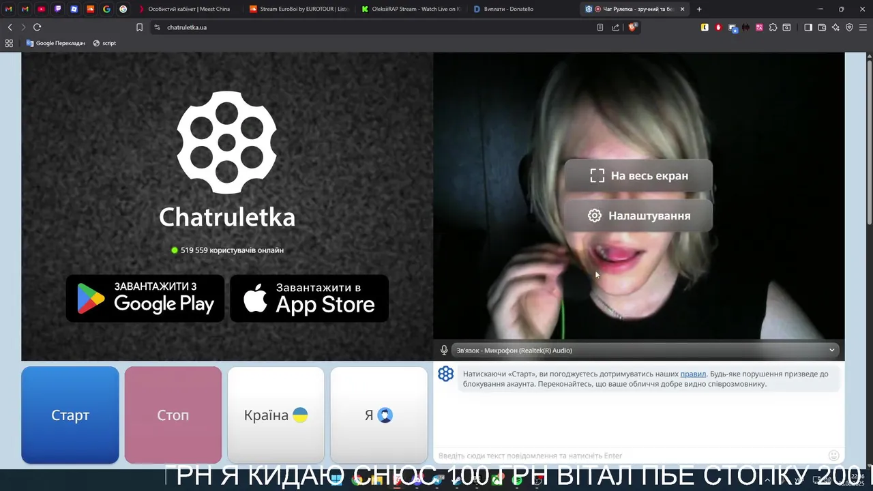Open the pinned SoundCloud tab
The height and width of the screenshot is (491, 873).
[x=91, y=9]
